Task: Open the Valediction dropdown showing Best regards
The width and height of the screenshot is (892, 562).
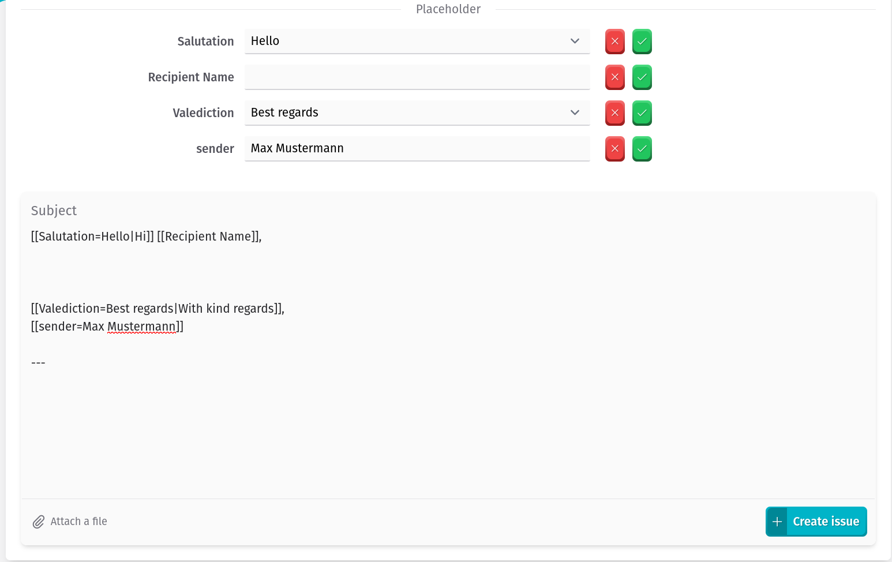Action: click(404, 113)
